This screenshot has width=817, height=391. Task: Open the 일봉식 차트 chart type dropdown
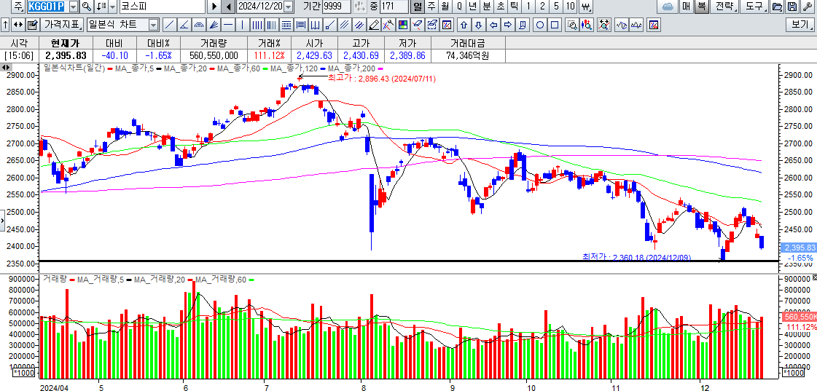click(x=153, y=25)
